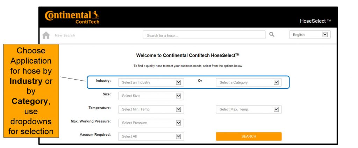Expand the Select Size dropdown
The image size is (358, 148).
click(x=151, y=96)
